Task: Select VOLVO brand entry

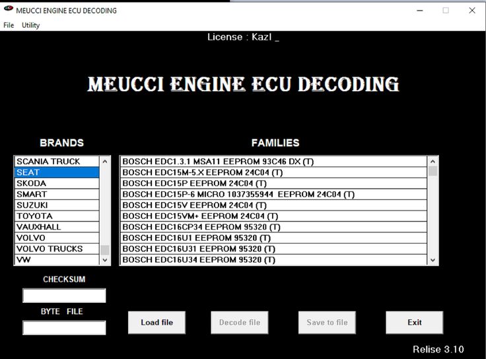Action: point(57,238)
